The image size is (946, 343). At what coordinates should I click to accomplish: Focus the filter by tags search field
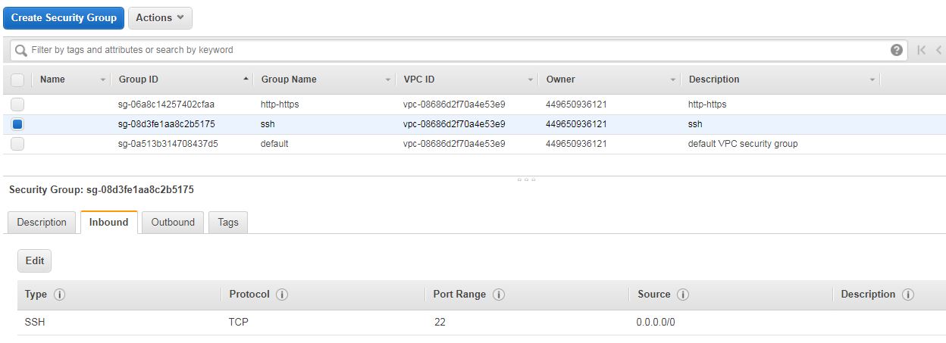[455, 50]
